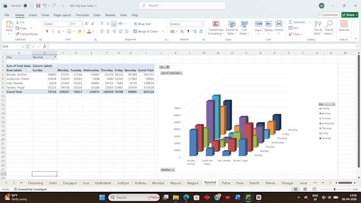This screenshot has height=203, width=361.
Task: Open the SalesRep field button on chart
Action: point(168,170)
